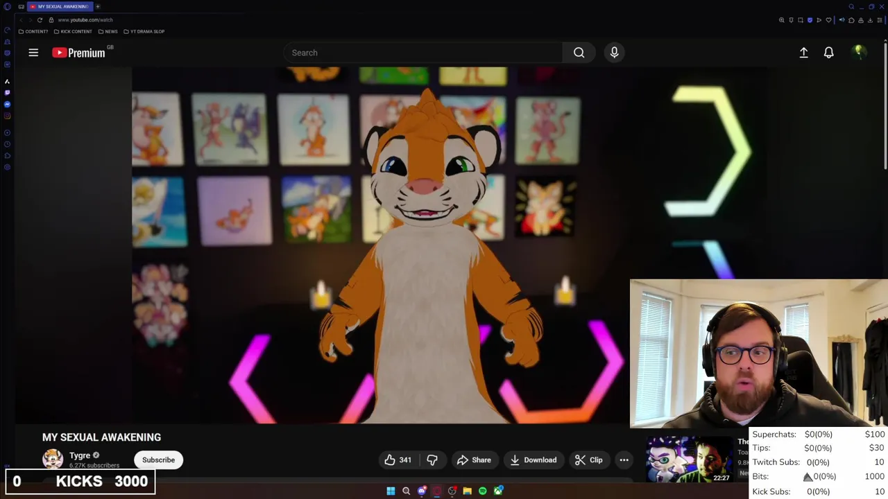
Task: Like the video with 341 likes
Action: [398, 460]
